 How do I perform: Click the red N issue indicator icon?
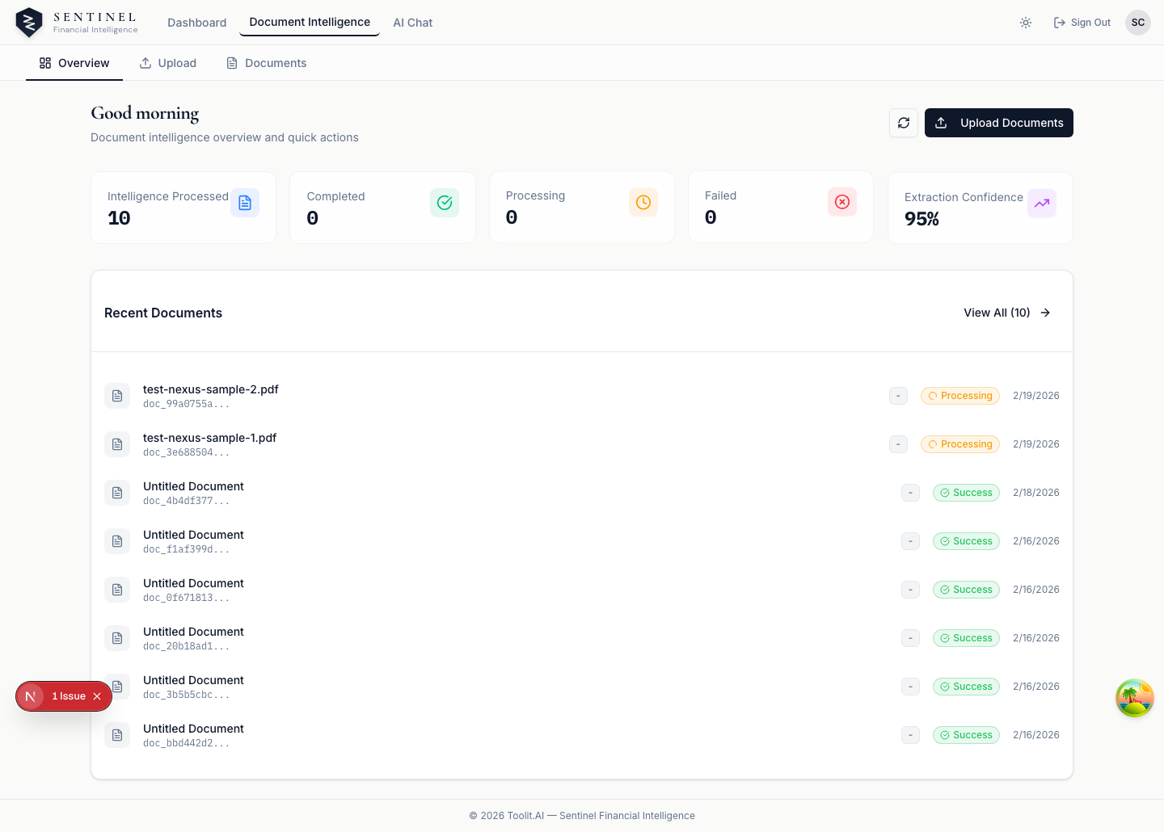pyautogui.click(x=31, y=696)
